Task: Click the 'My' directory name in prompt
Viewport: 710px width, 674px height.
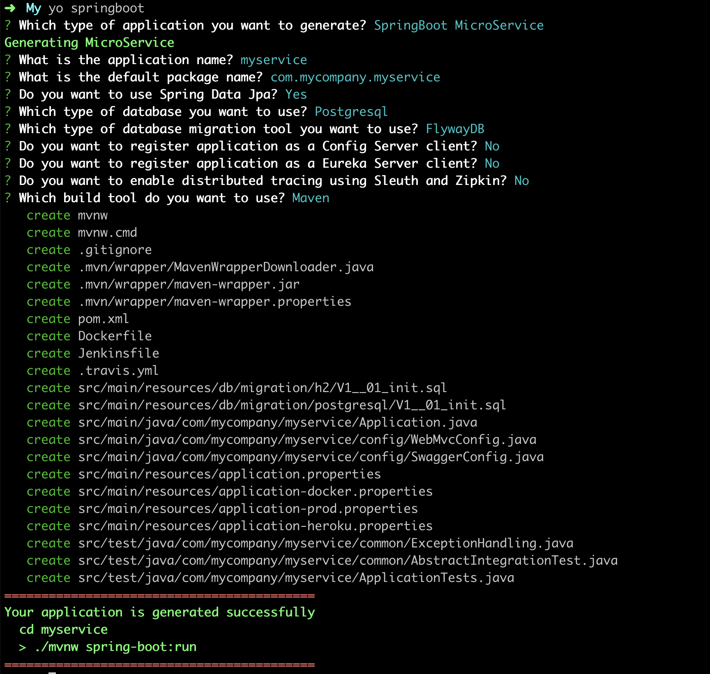Action: [34, 8]
